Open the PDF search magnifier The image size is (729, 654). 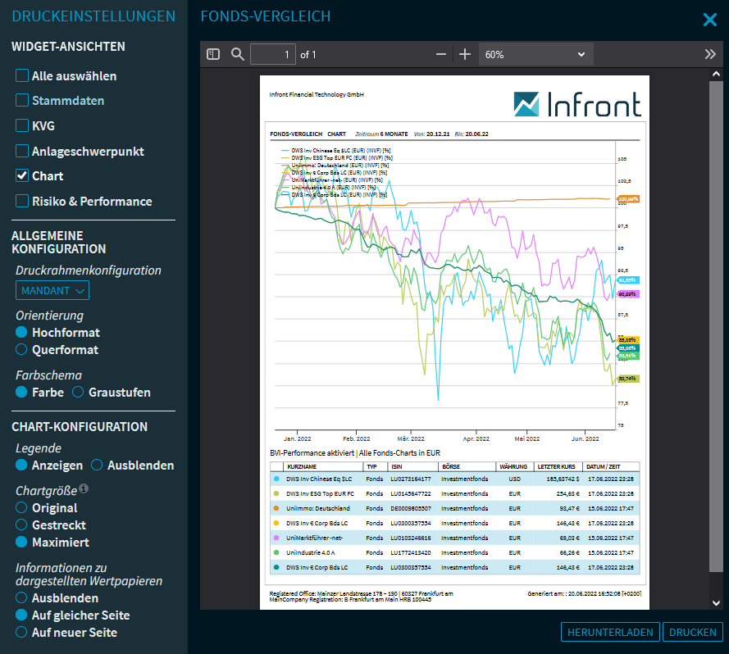point(238,54)
